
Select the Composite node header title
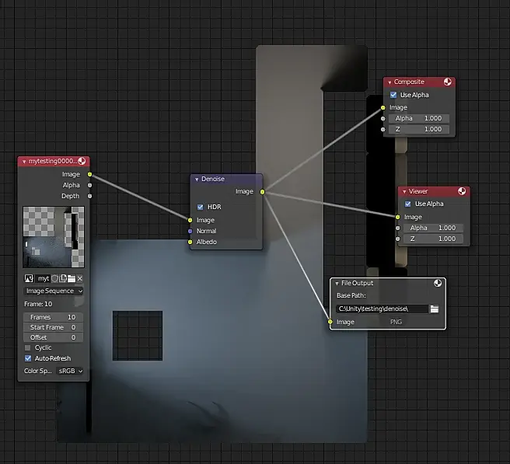[x=409, y=82]
